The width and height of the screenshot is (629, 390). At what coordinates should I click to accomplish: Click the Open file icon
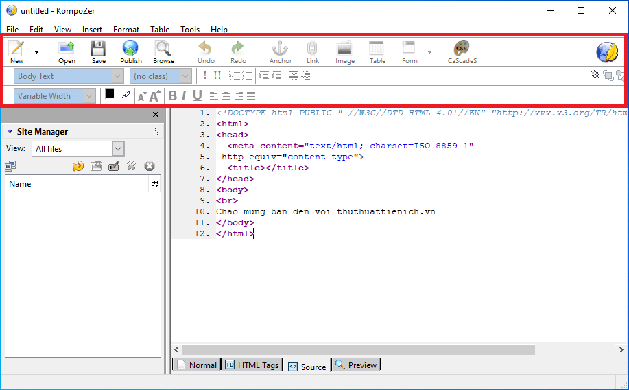click(67, 49)
